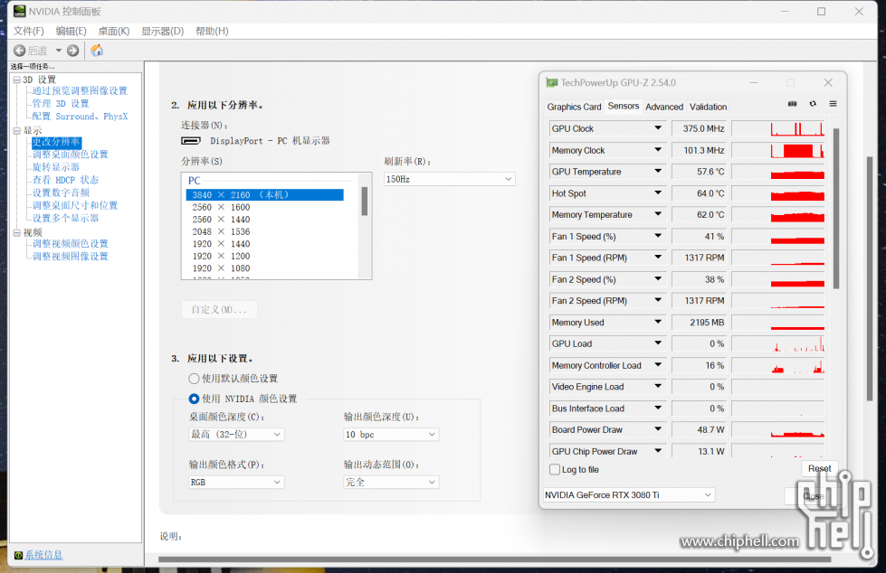Click the system information icon at bottom left
This screenshot has height=573, width=886.
[18, 555]
